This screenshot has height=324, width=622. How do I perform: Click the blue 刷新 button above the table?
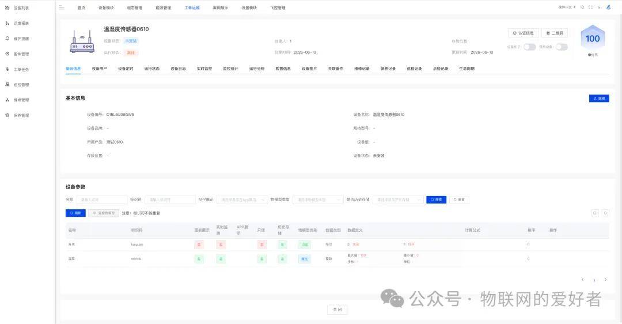click(75, 213)
